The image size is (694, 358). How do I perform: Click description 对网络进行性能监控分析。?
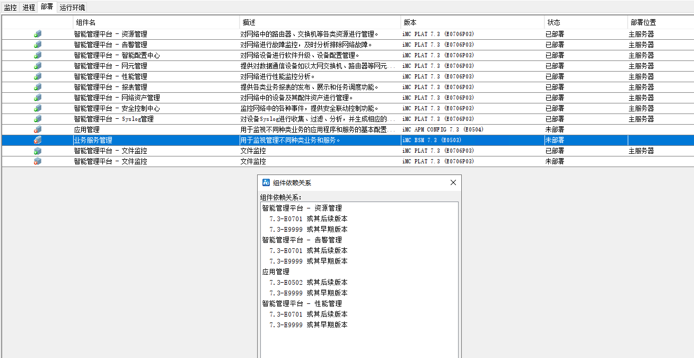278,76
